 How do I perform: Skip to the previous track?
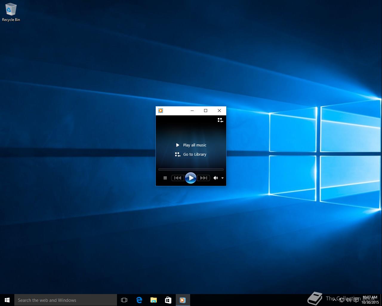pyautogui.click(x=178, y=178)
